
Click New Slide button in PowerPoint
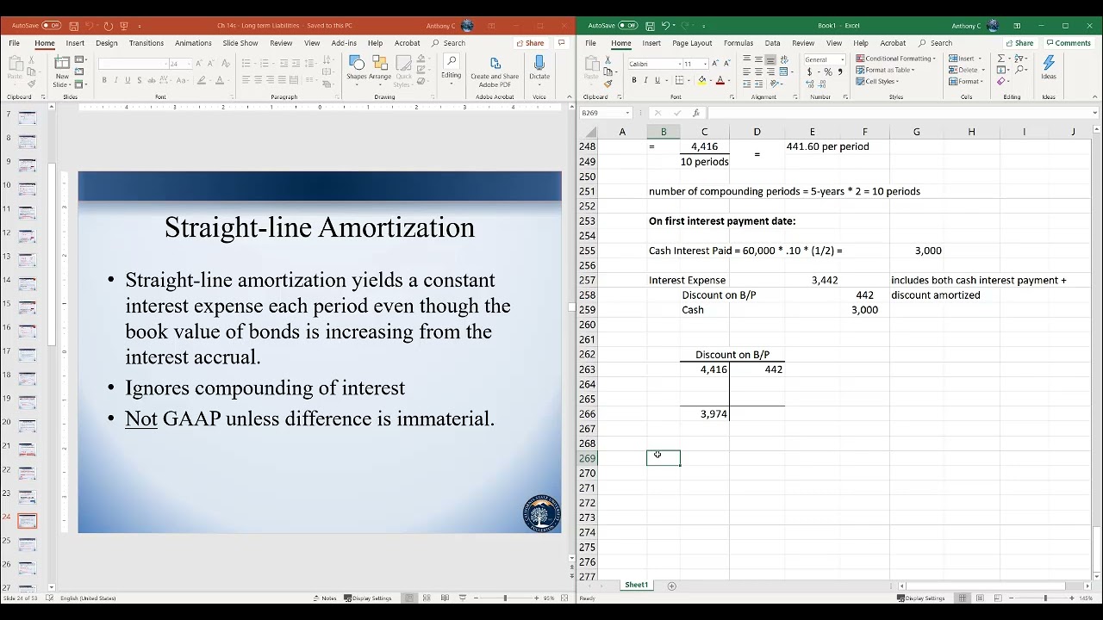(x=62, y=72)
